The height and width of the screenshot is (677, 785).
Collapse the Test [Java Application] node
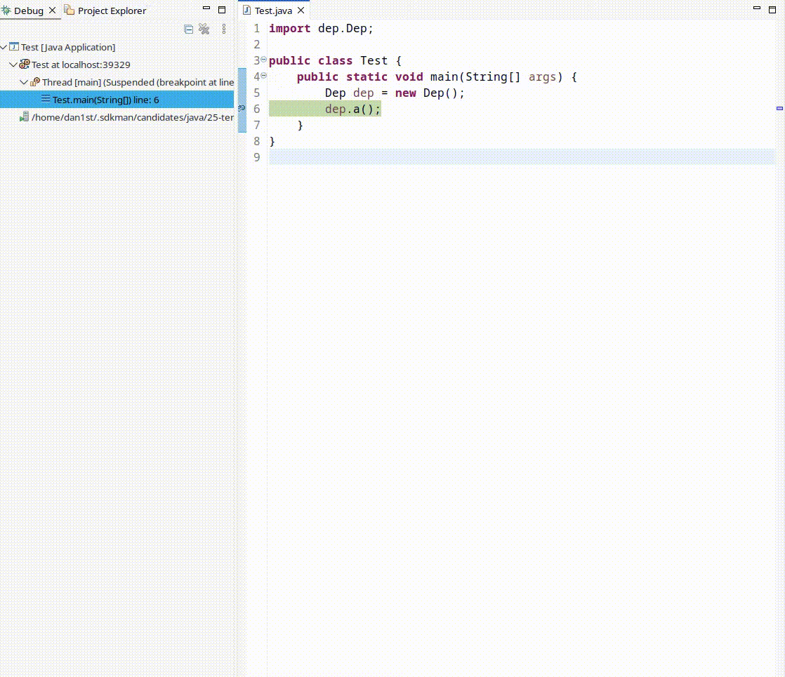tap(4, 47)
